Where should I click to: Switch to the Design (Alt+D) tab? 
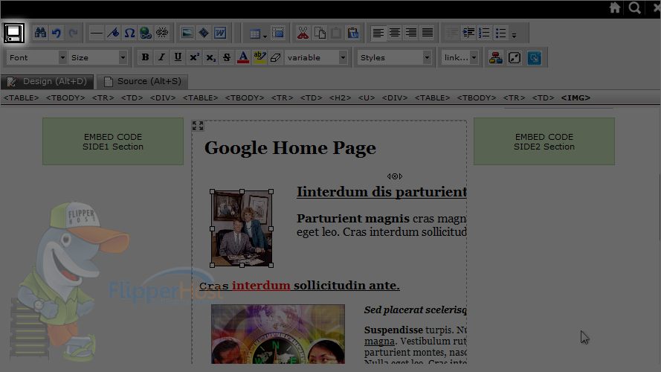48,81
